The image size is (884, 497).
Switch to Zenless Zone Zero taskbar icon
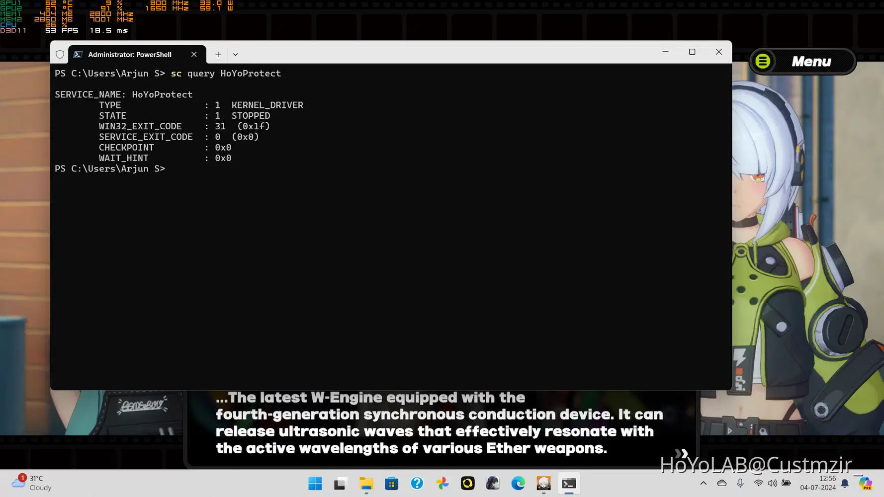[543, 484]
